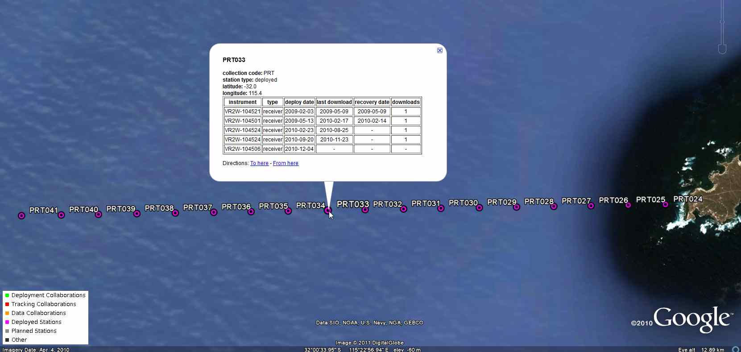The height and width of the screenshot is (352, 741).
Task: Close the PRT033 info balloon
Action: [439, 50]
